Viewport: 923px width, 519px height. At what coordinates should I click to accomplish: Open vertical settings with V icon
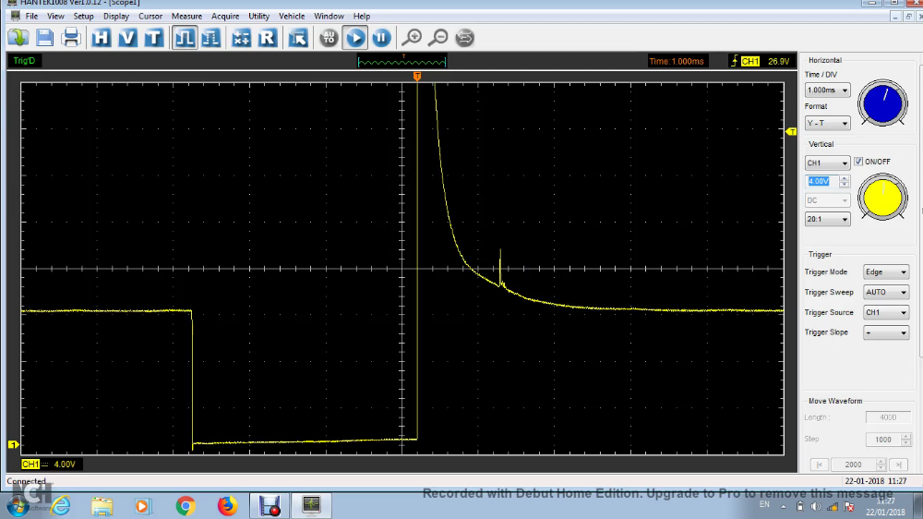pos(127,38)
